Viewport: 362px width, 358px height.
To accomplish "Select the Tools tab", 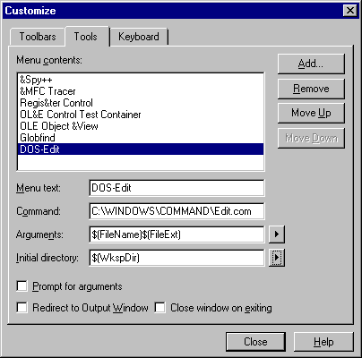I will (x=86, y=37).
